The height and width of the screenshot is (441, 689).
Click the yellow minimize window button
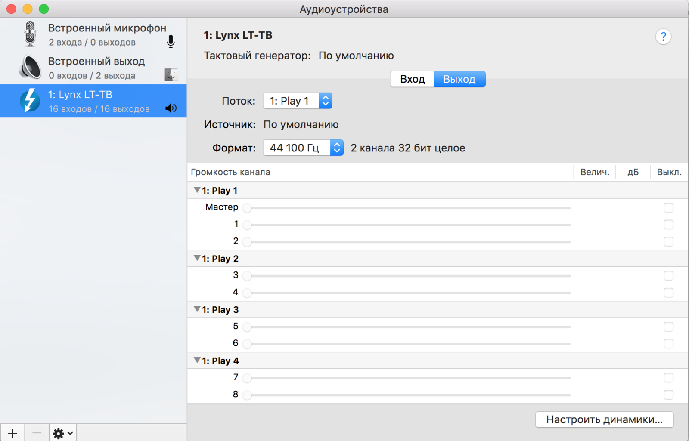[28, 9]
